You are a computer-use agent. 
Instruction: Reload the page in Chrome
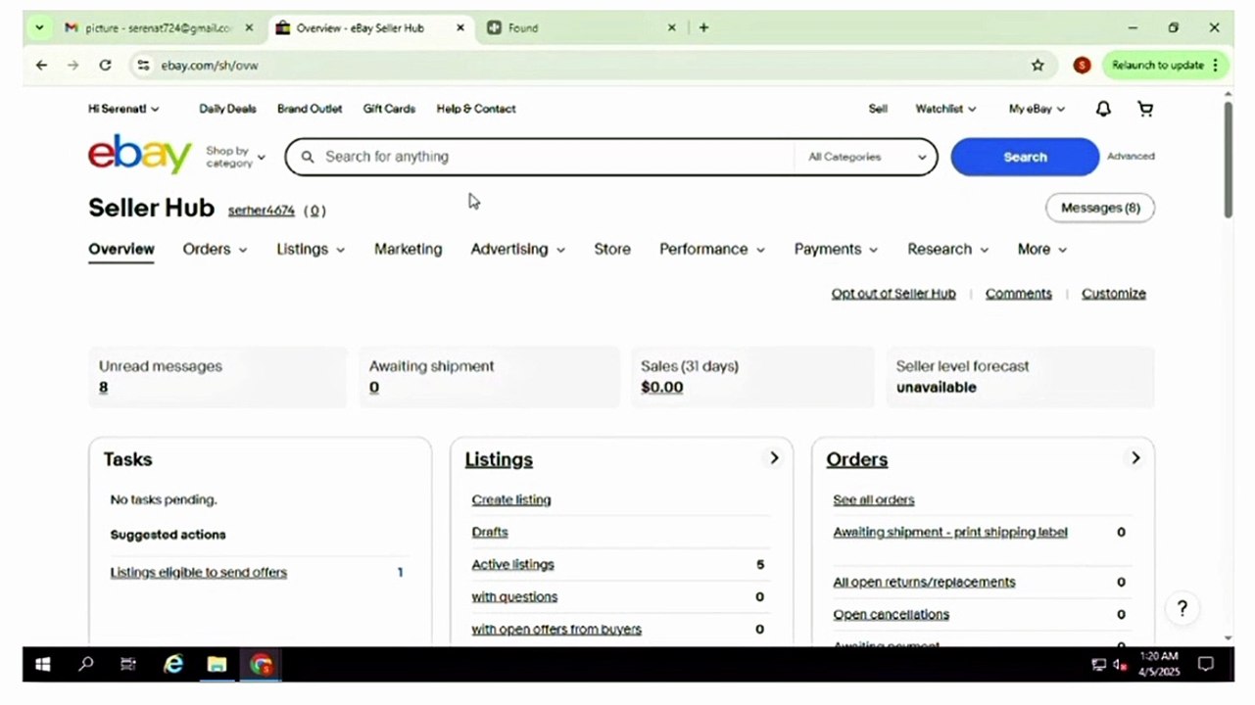coord(105,66)
